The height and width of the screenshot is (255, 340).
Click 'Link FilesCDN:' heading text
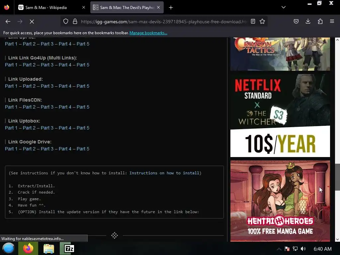click(25, 100)
